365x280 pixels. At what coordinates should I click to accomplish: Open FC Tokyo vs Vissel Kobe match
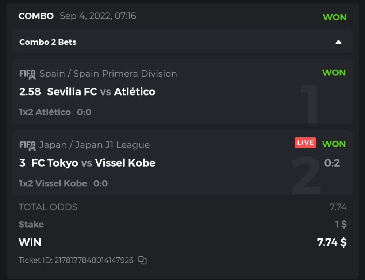(x=93, y=163)
